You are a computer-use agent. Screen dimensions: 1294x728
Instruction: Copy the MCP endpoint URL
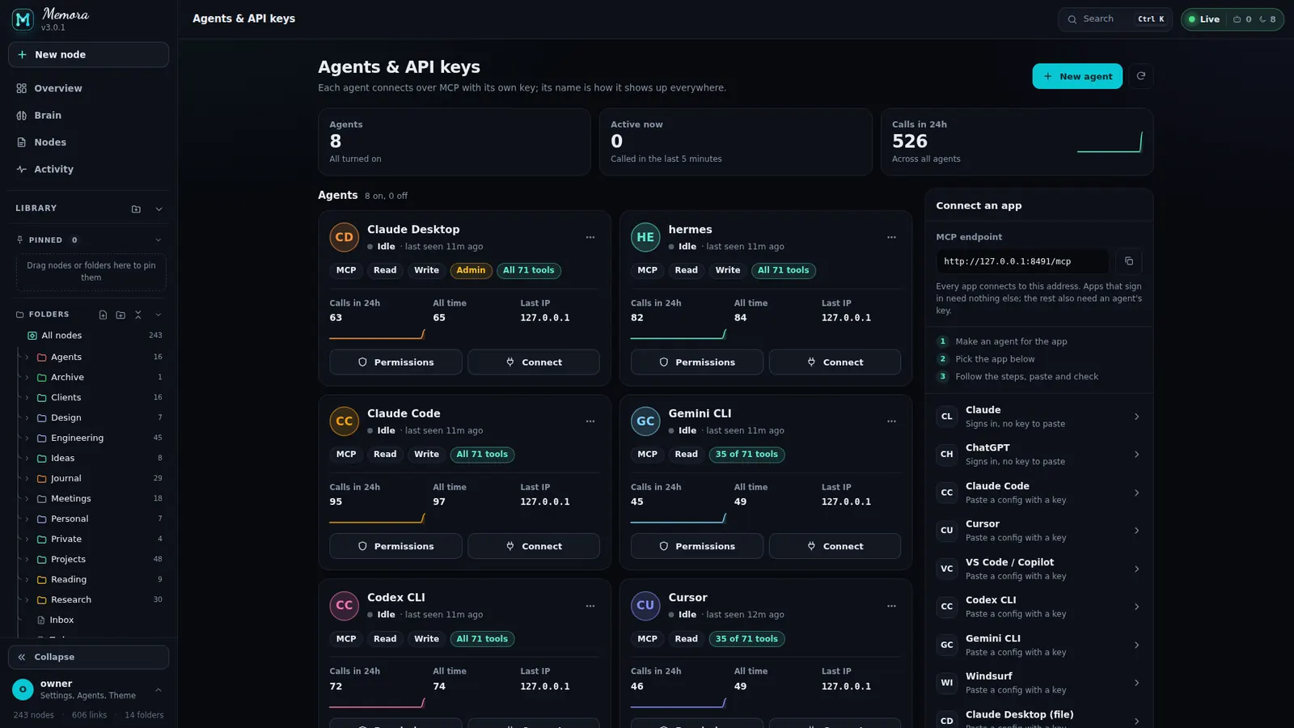(x=1129, y=261)
